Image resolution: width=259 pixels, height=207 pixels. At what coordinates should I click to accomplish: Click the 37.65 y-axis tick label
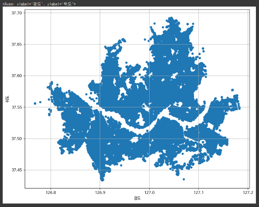click(17, 44)
